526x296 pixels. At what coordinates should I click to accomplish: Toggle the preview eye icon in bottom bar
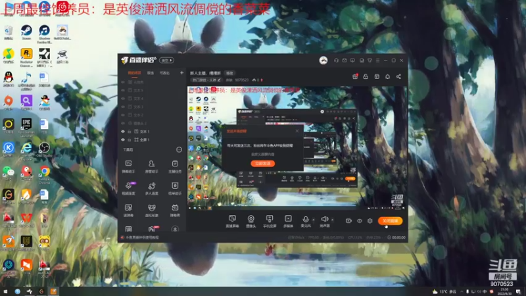point(359,221)
